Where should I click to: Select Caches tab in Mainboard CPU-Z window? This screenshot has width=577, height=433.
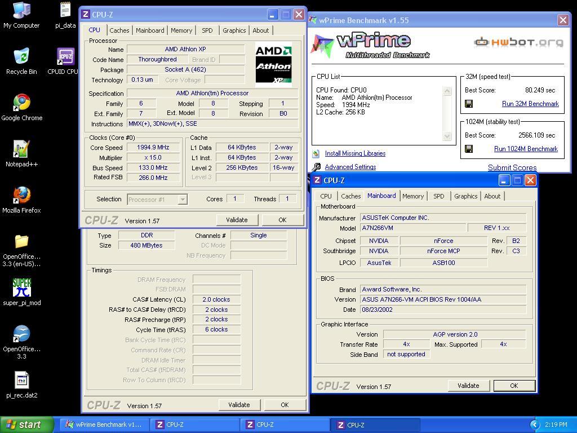point(350,196)
